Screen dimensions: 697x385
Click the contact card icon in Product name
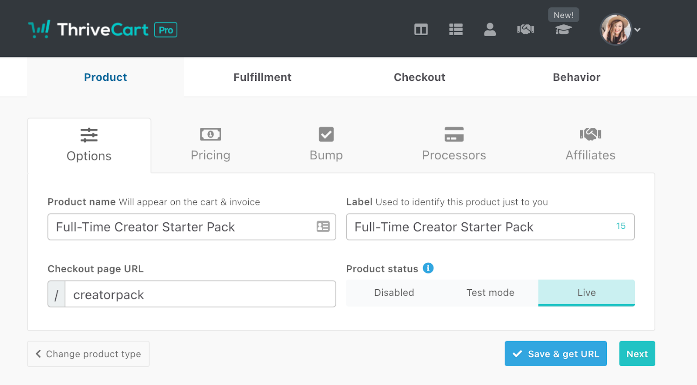click(323, 227)
